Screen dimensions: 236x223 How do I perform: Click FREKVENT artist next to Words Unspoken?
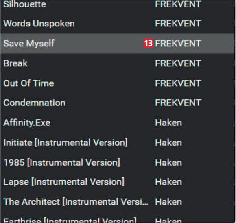[178, 24]
